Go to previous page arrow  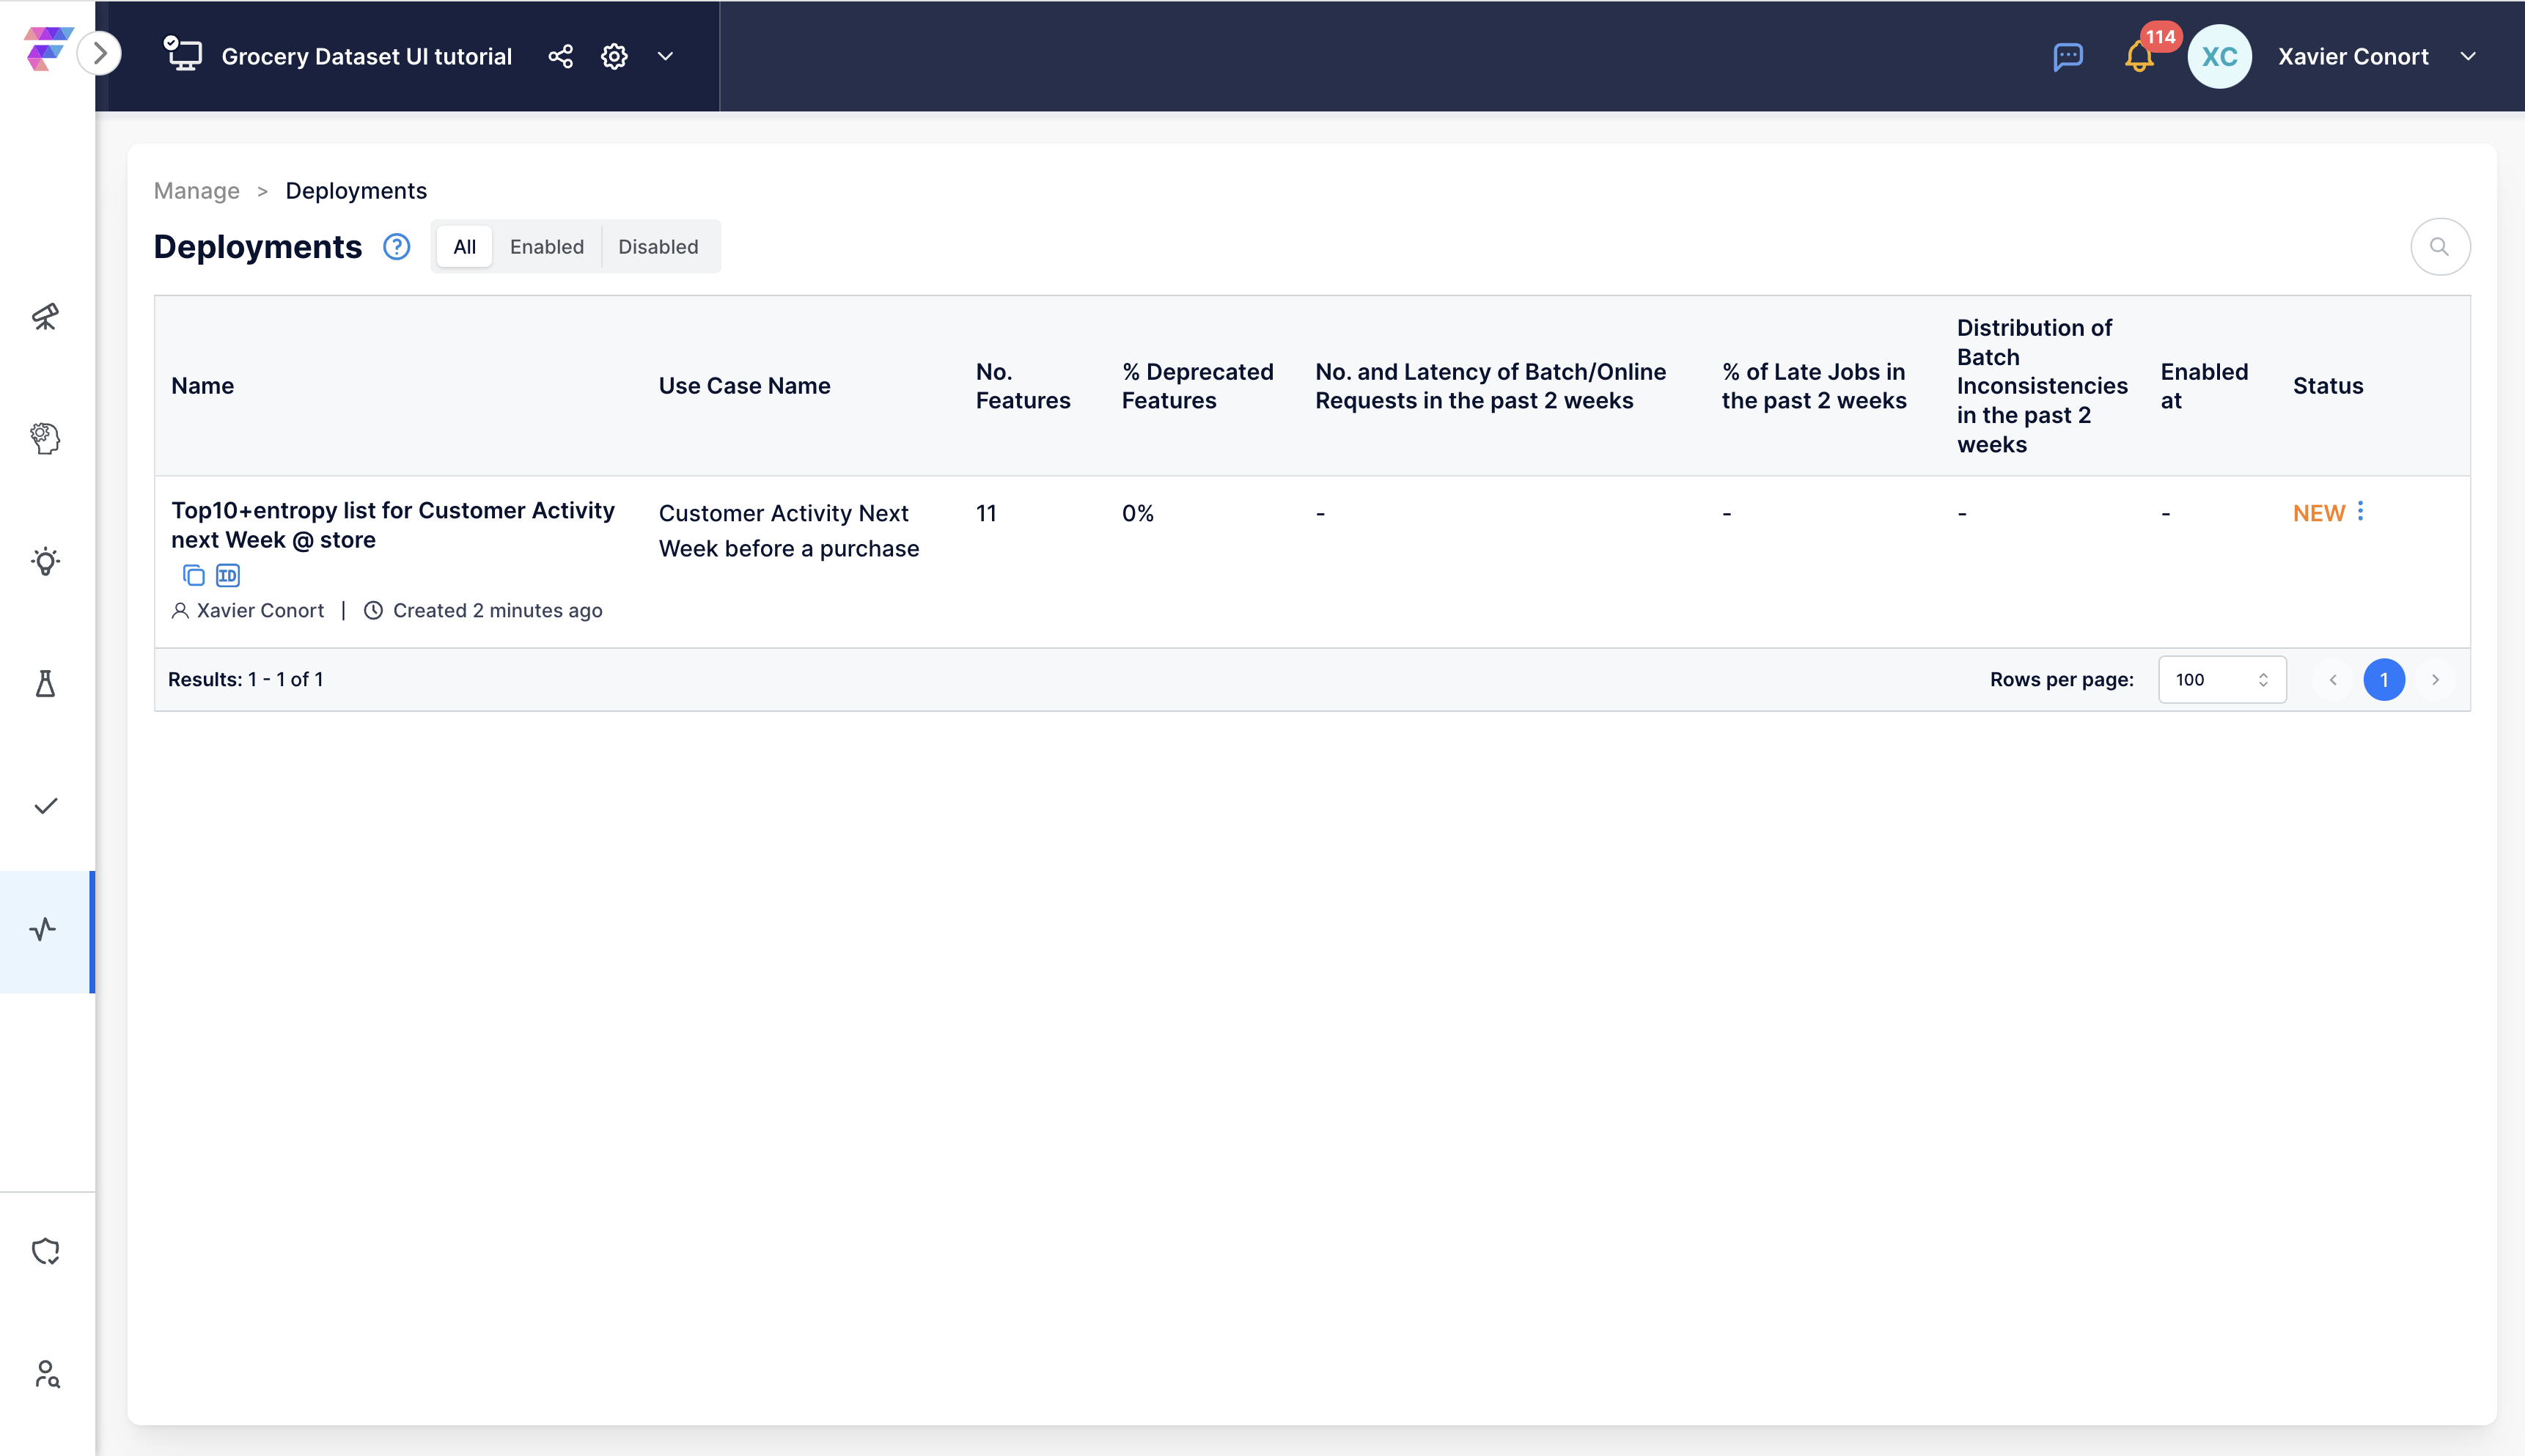point(2333,680)
